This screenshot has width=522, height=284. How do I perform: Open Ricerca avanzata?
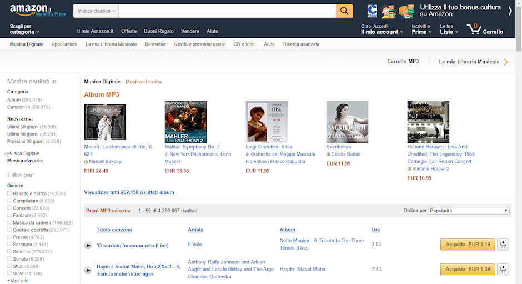coord(301,44)
